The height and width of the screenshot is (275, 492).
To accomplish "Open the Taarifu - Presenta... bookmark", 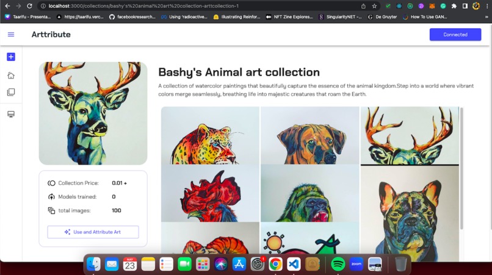I will tap(27, 17).
